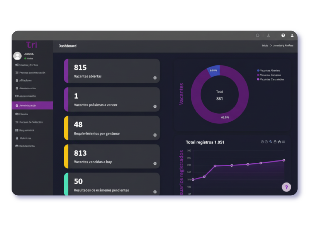Viewport: 309px width, 232px height.
Task: Toggle Vacantes Abiertas legend series
Action: coord(270,71)
